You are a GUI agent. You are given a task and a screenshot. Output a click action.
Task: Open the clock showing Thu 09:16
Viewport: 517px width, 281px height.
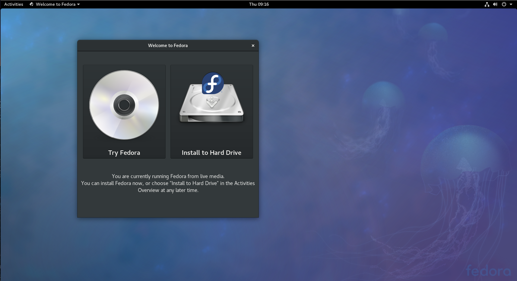[259, 4]
